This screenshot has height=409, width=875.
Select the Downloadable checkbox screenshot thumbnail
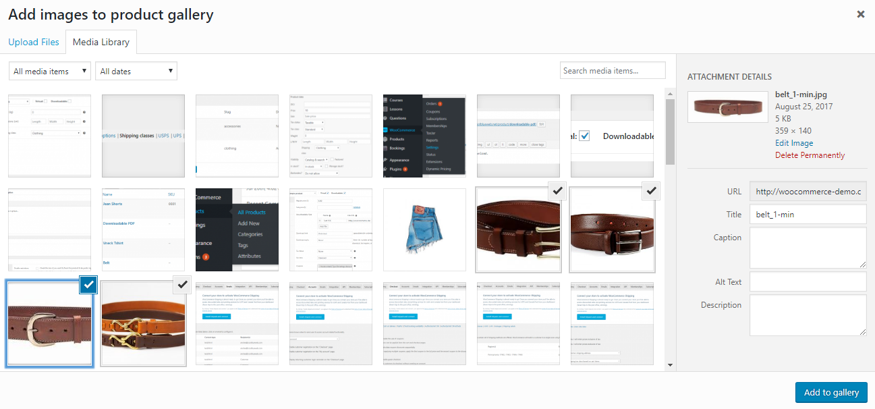pyautogui.click(x=612, y=136)
